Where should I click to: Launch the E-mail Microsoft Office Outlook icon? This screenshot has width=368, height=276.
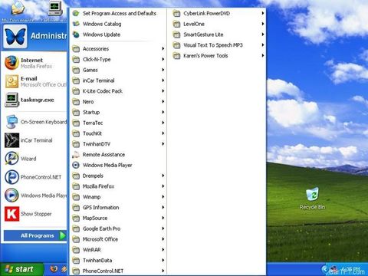11,81
